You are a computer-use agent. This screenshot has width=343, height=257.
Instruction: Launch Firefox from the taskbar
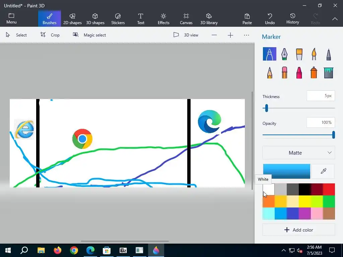(58, 250)
